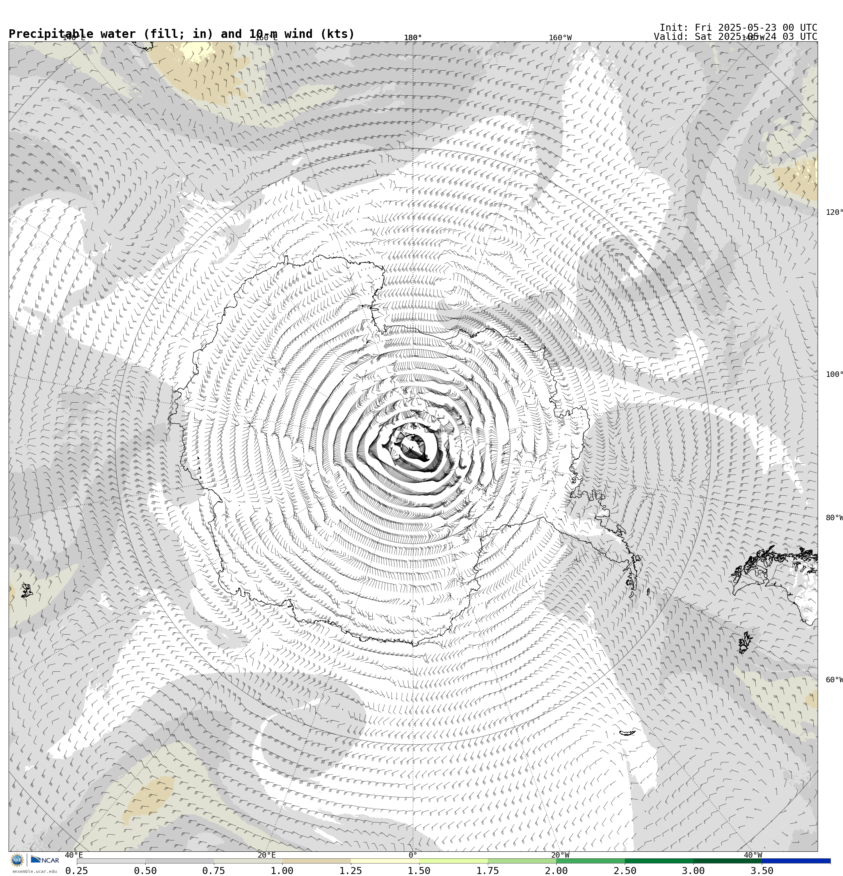This screenshot has width=843, height=876.
Task: Click the NSF logo emblem
Action: [x=17, y=860]
